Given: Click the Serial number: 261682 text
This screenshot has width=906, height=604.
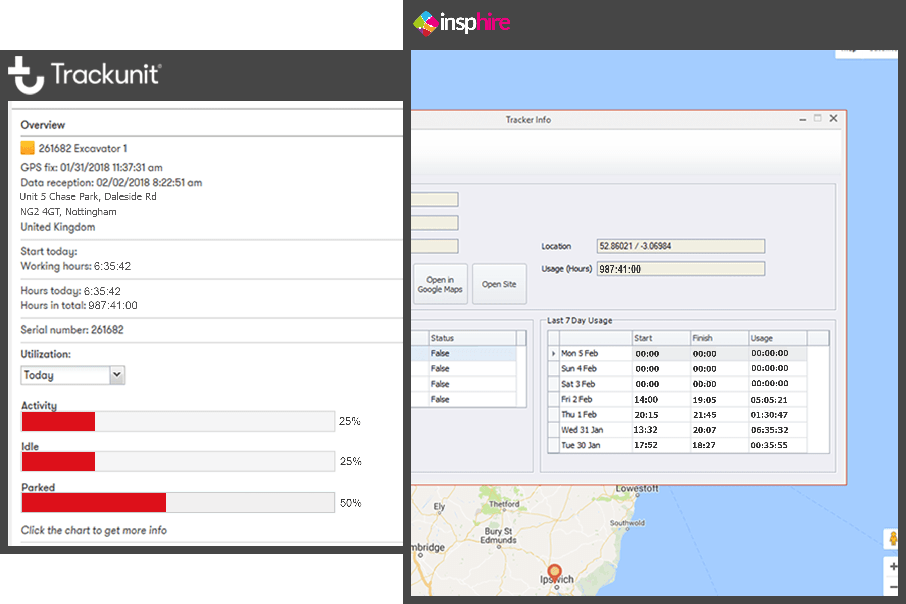Looking at the screenshot, I should click(x=72, y=330).
